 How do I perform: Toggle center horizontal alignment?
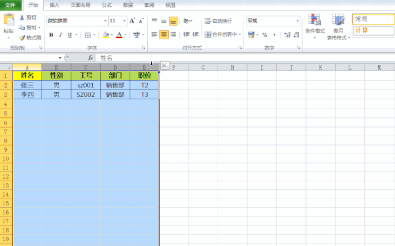[164, 35]
